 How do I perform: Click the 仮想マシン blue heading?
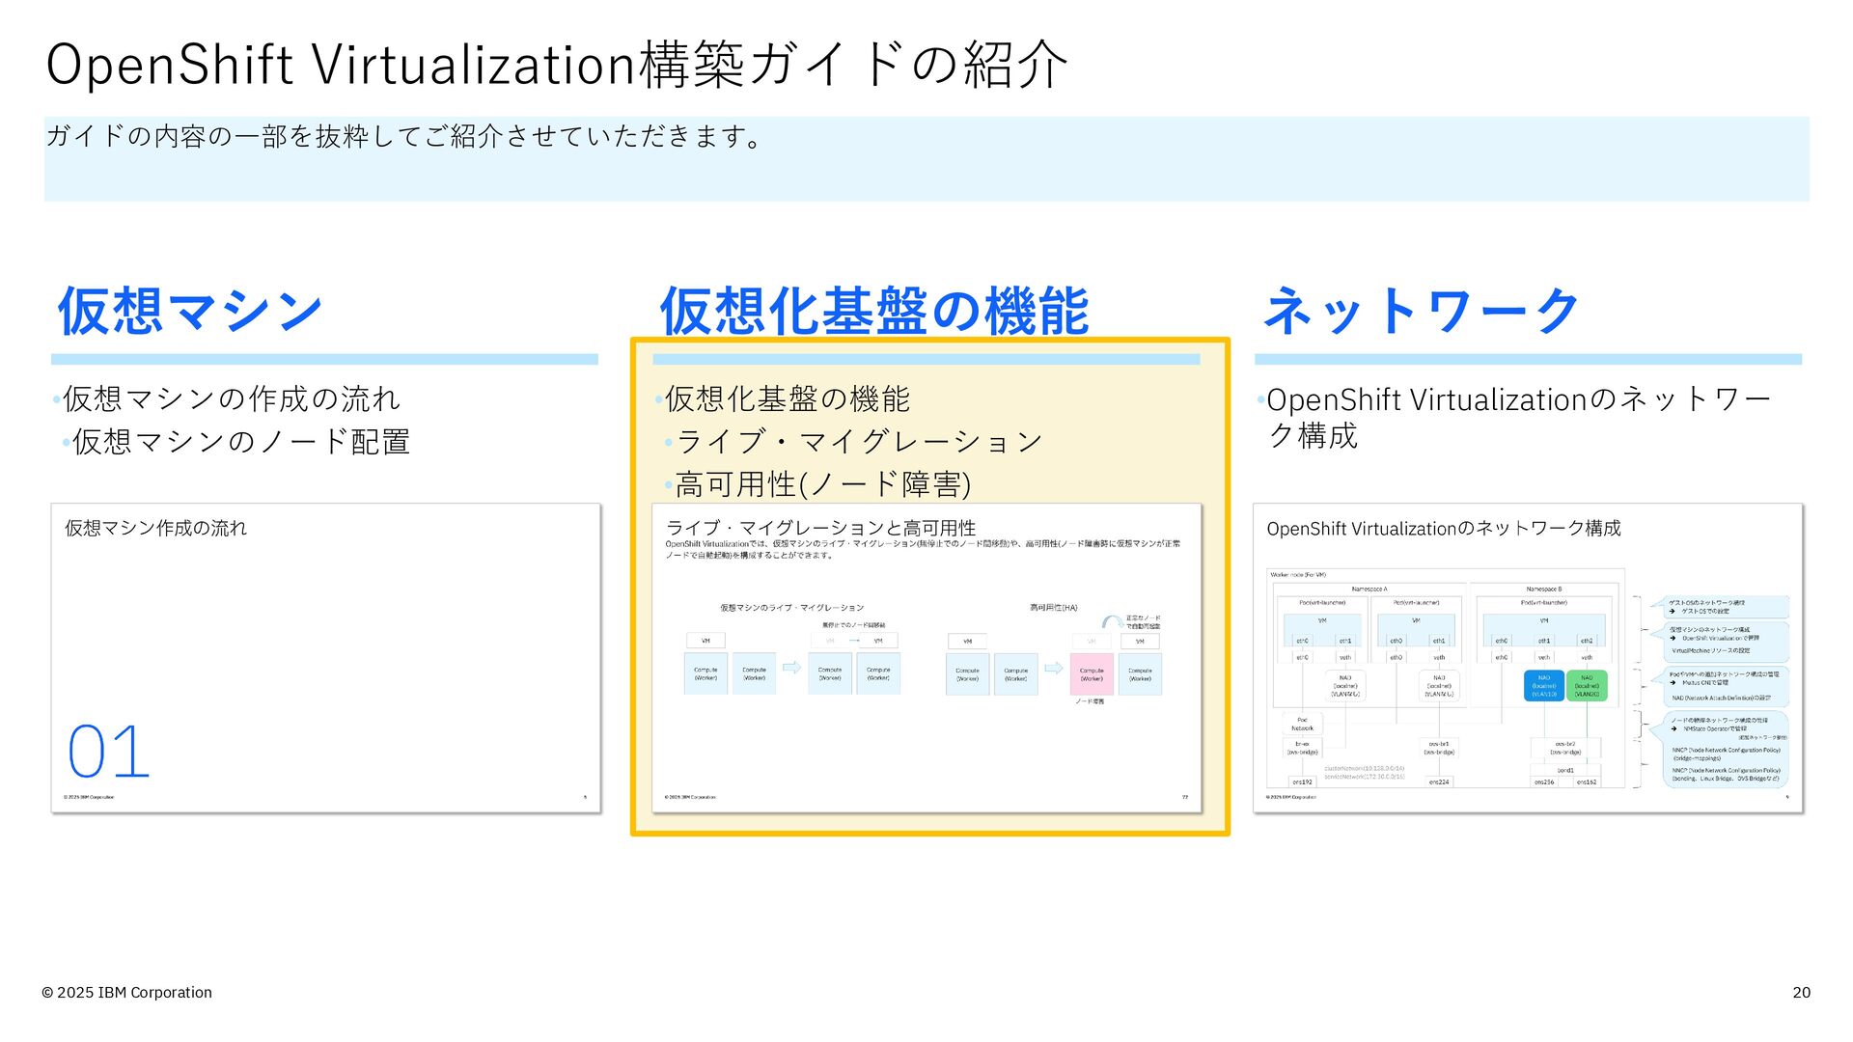(190, 311)
